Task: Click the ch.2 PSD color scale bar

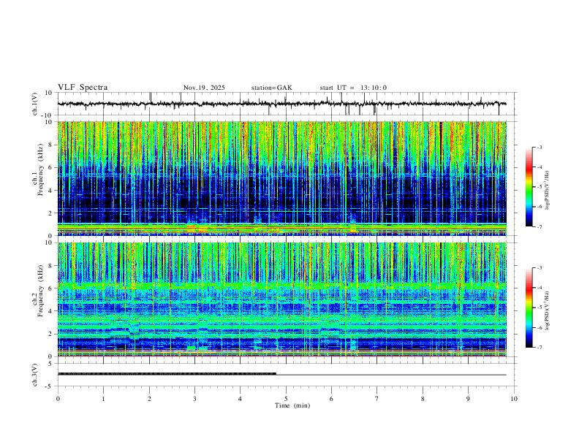Action: [529, 307]
